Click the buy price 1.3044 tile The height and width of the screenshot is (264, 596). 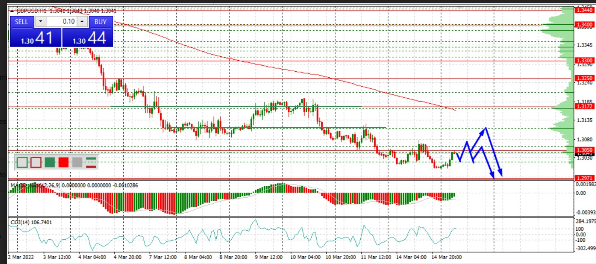tap(88, 38)
